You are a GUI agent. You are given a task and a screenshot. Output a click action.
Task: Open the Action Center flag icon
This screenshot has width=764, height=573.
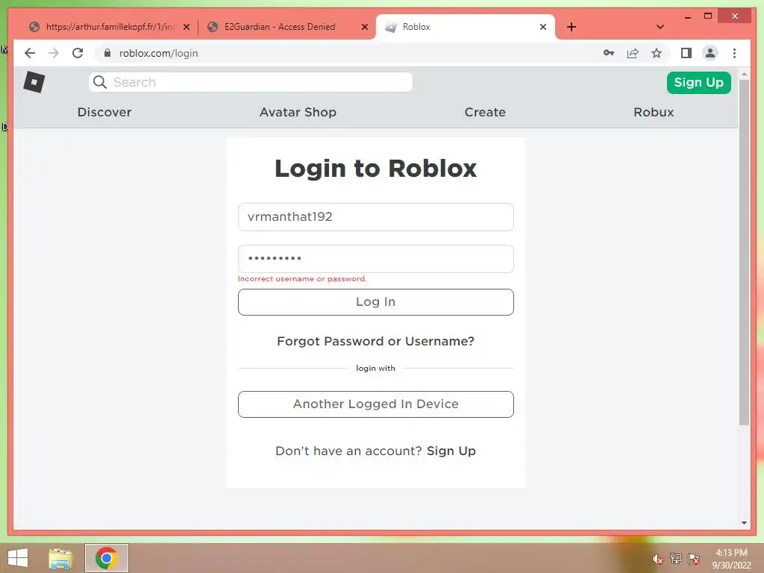694,559
